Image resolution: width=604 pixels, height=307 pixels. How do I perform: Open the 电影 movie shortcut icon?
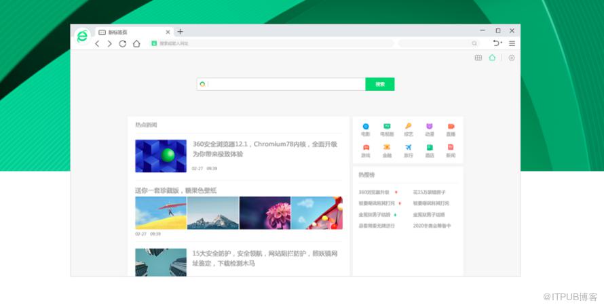click(x=366, y=126)
